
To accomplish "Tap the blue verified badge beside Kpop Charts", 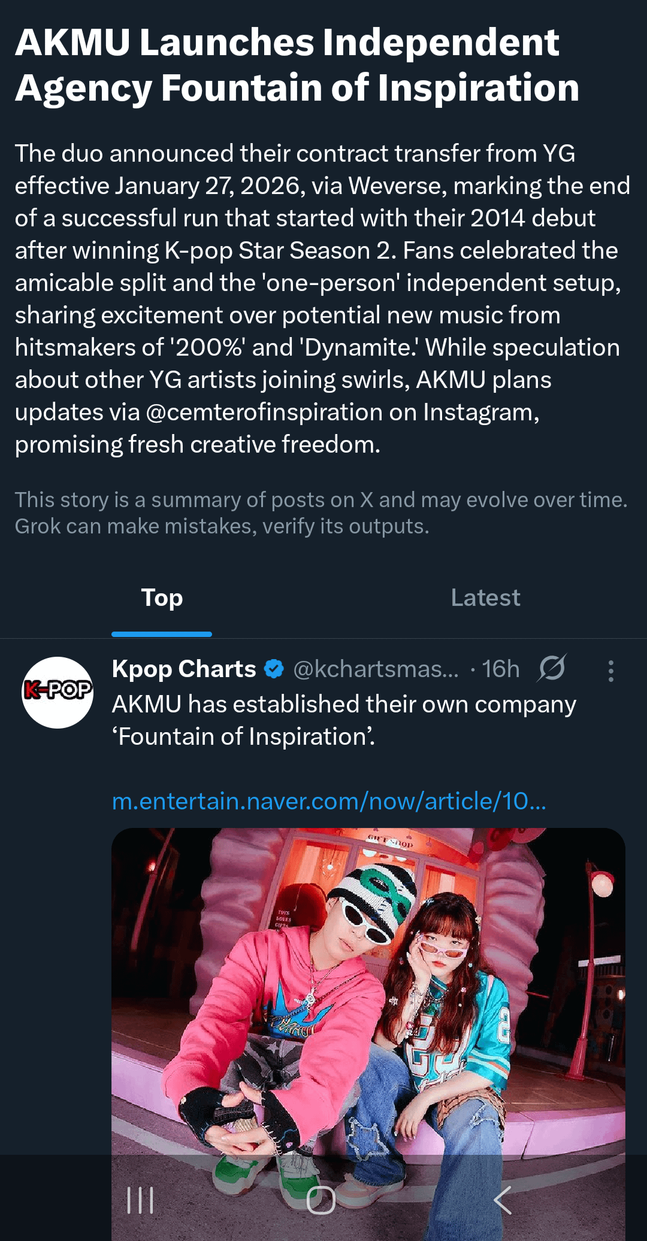I will coord(274,669).
